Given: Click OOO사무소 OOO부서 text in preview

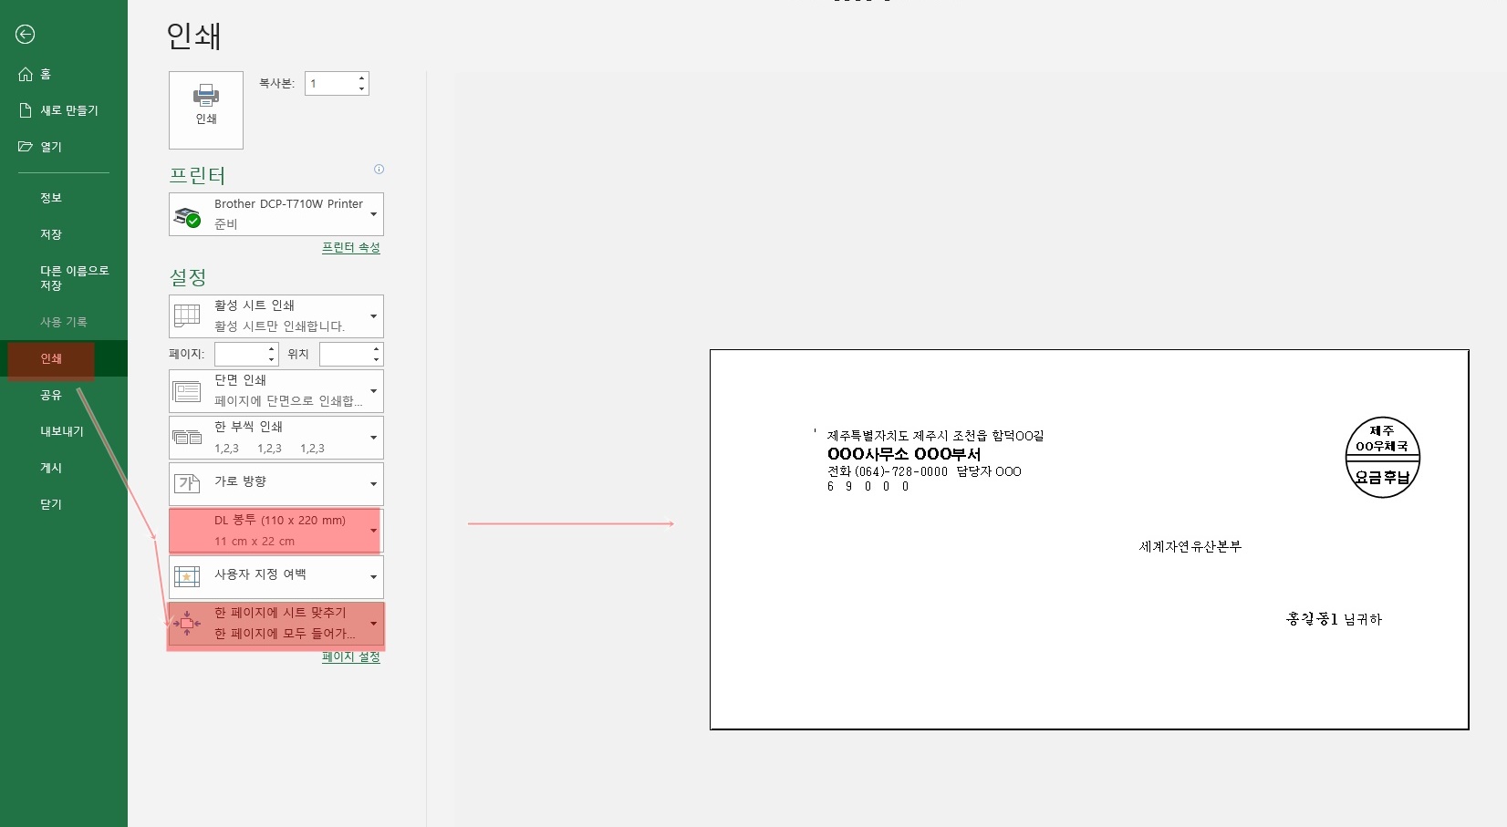Looking at the screenshot, I should 904,454.
